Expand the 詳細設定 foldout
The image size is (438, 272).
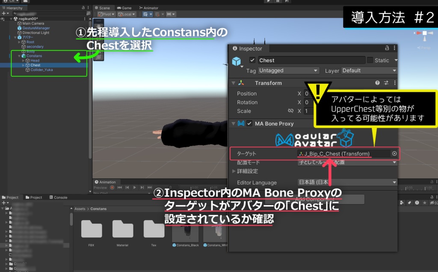(234, 171)
